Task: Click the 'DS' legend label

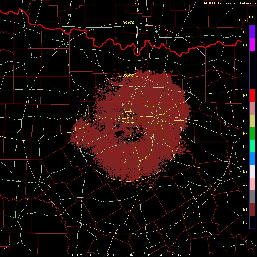Action: pyautogui.click(x=245, y=171)
